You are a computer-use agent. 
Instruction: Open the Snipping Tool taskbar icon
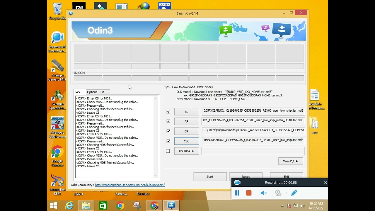137,205
